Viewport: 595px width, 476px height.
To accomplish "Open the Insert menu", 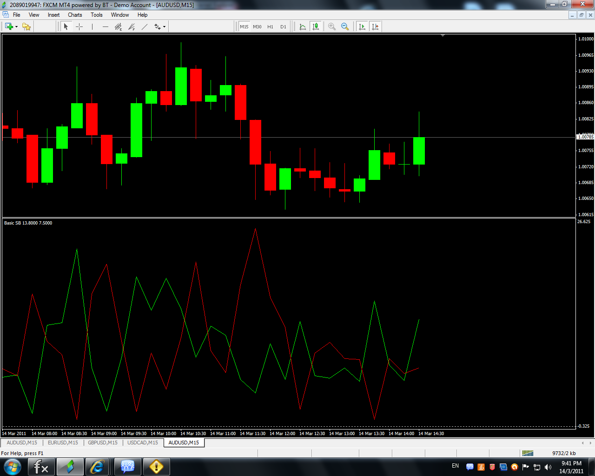I will pos(53,15).
